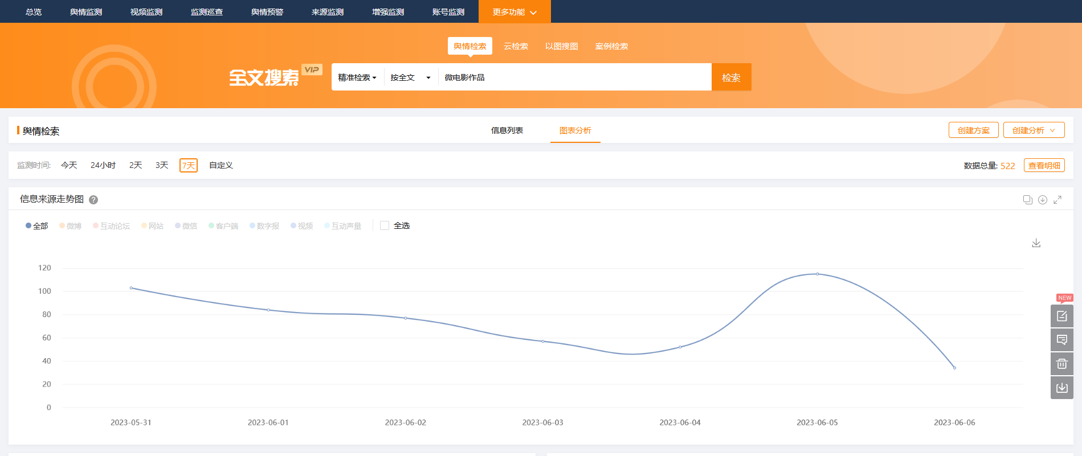Toggle the 全部 legend color dot
Viewport: 1082px width, 456px height.
[28, 226]
